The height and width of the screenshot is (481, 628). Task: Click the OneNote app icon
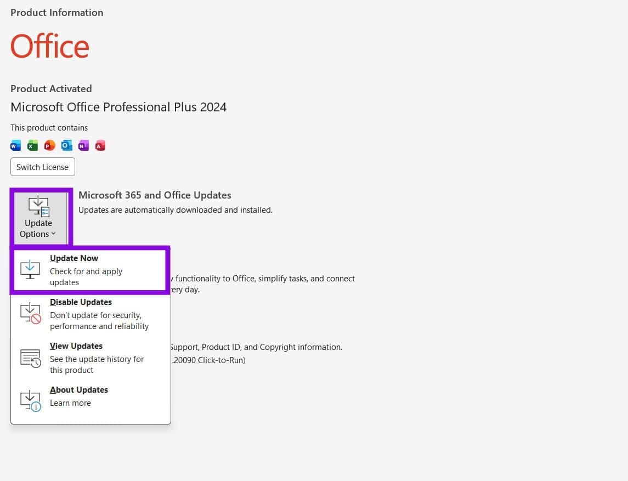[x=83, y=145]
